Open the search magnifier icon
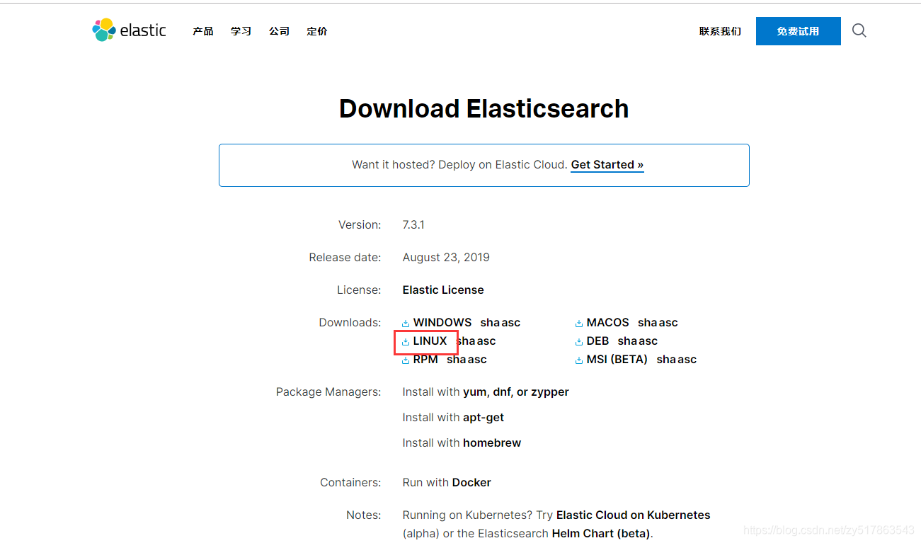Screen dimensions: 921x543 [859, 30]
